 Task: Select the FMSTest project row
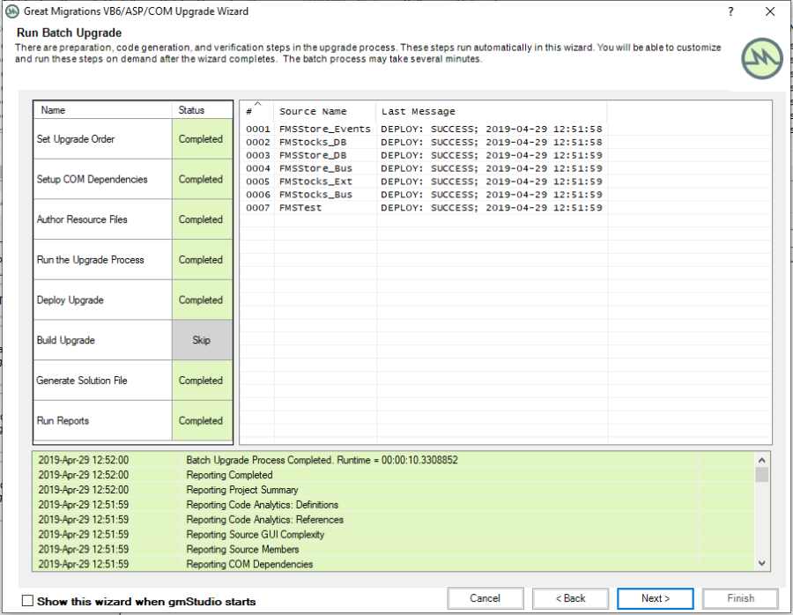click(x=300, y=208)
